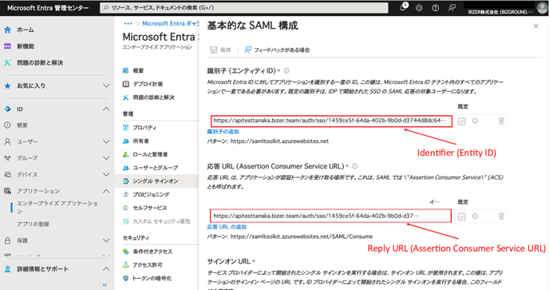Click the 保存 button in the SAML panel
549x290 pixels.
point(220,50)
